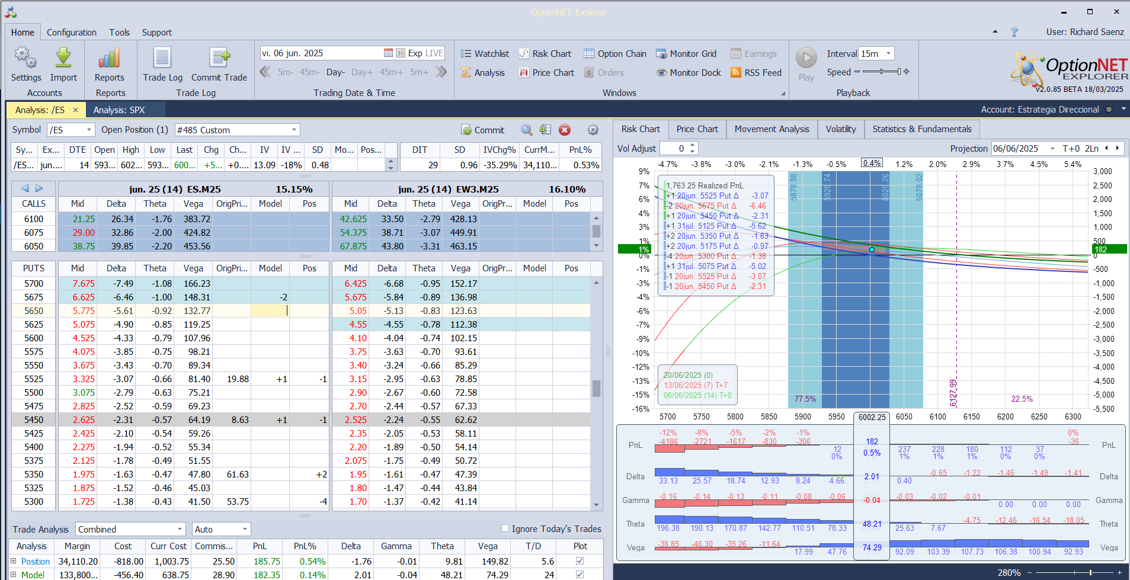Open the option chain settings gear
This screenshot has width=1130, height=580.
593,130
